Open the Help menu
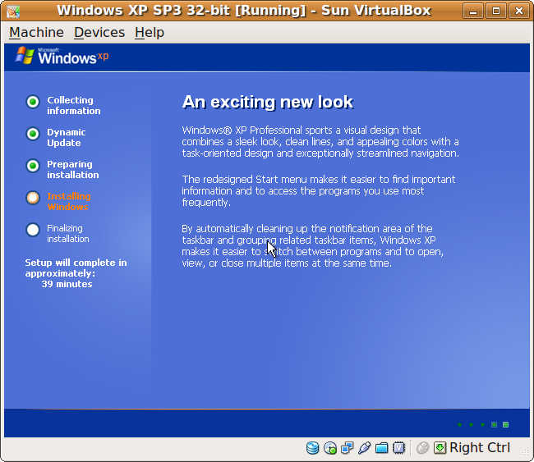The width and height of the screenshot is (534, 462). (x=150, y=33)
